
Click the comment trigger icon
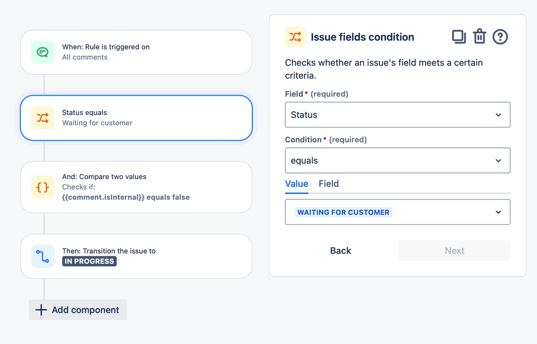(43, 52)
